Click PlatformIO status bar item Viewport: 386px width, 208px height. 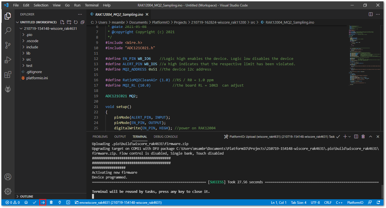click(x=355, y=202)
